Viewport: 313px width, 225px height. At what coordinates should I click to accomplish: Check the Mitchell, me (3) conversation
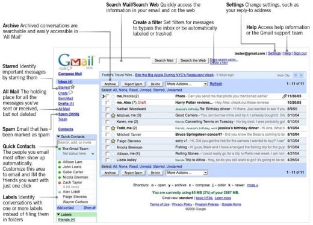(x=108, y=115)
